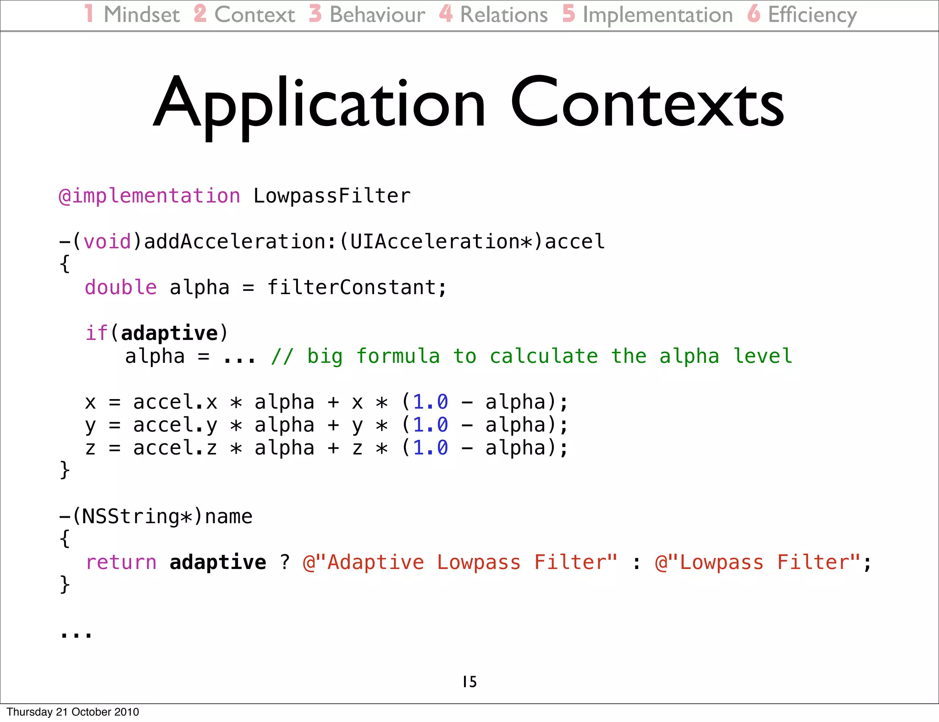The width and height of the screenshot is (939, 722).
Task: Open the Efficiency section tab
Action: pyautogui.click(x=802, y=14)
